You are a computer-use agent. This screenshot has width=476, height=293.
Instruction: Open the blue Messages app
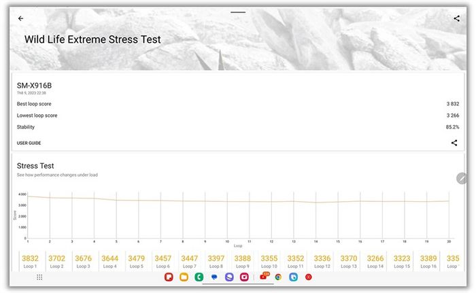click(x=214, y=277)
